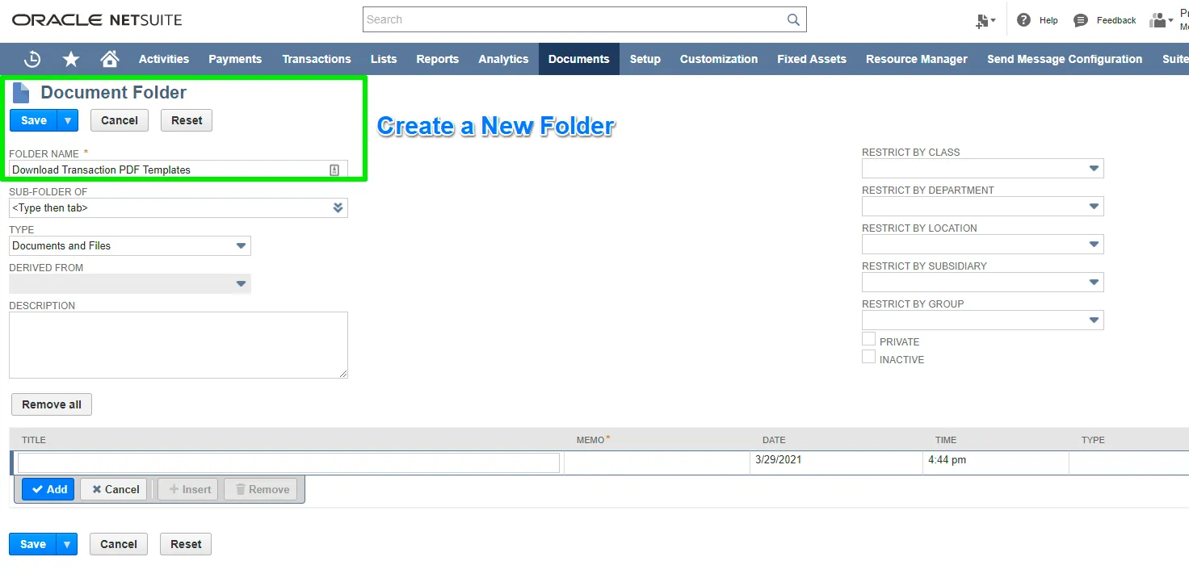This screenshot has width=1189, height=582.
Task: Open the Transactions menu
Action: [x=317, y=59]
